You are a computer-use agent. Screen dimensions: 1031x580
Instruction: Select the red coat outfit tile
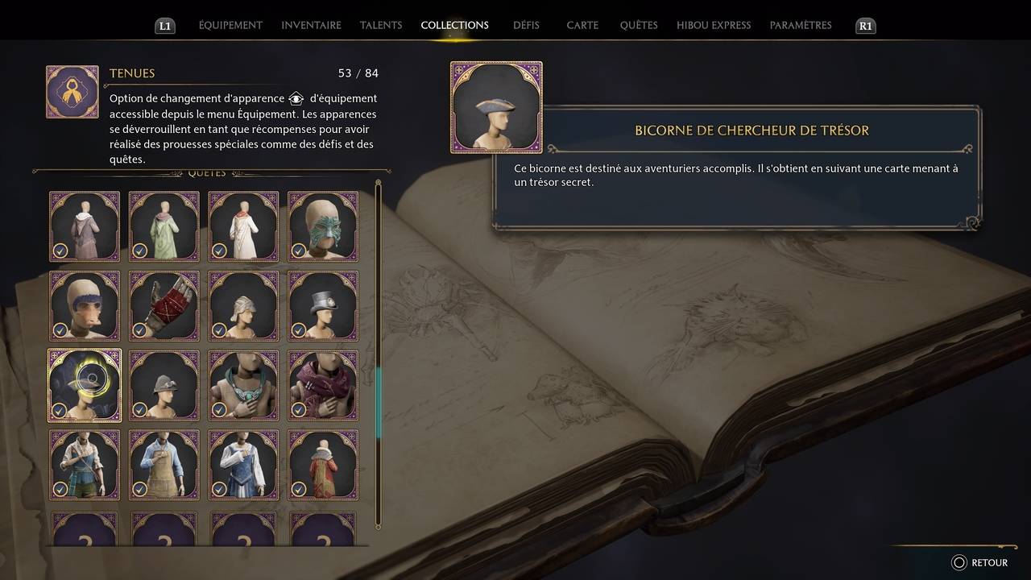(323, 465)
